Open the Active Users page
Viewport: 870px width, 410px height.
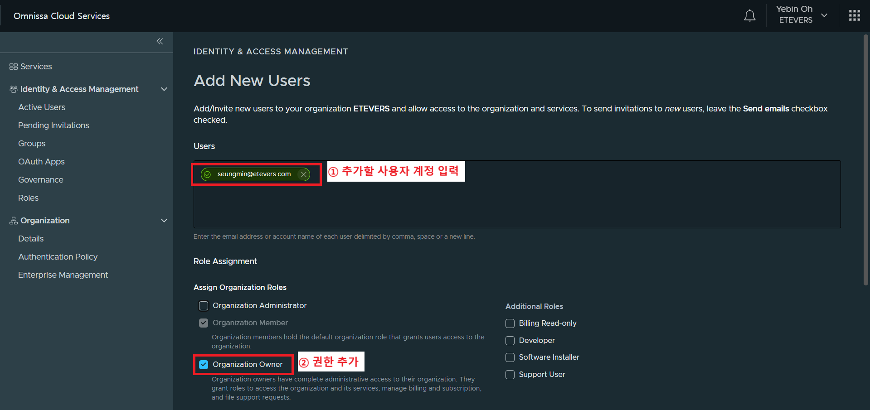tap(42, 107)
